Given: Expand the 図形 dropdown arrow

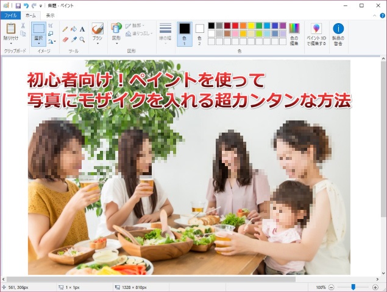Looking at the screenshot, I should pos(116,44).
